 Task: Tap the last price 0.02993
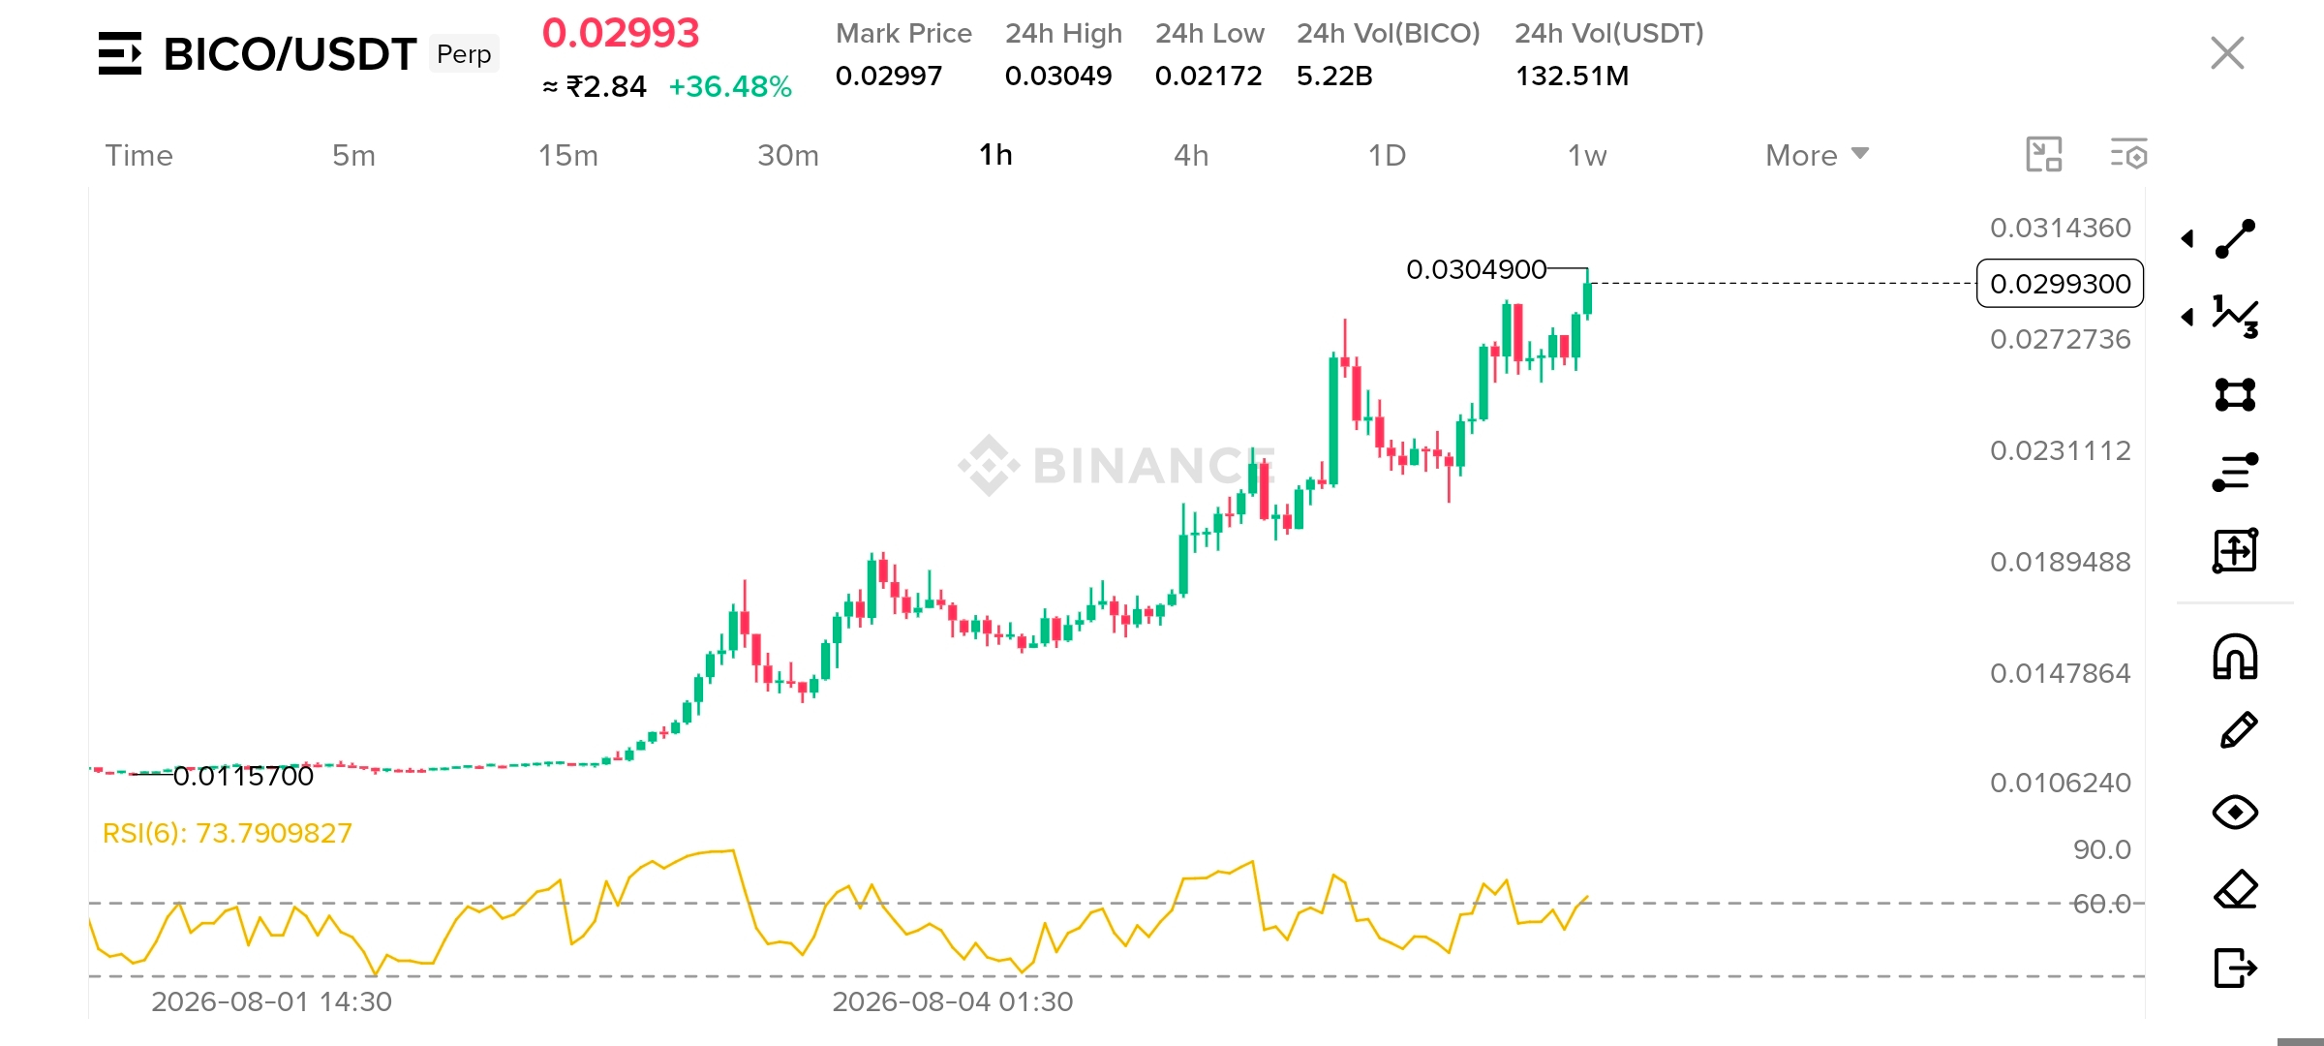[x=621, y=34]
